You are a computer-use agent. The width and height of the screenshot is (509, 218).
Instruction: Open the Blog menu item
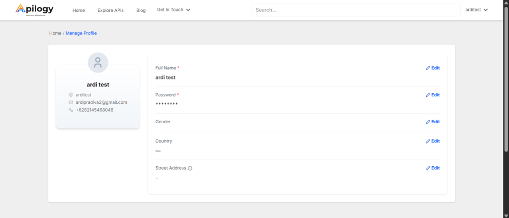tap(141, 10)
